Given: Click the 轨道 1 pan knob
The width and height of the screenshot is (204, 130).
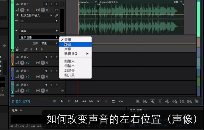Looking at the screenshot, I should coord(43,10).
